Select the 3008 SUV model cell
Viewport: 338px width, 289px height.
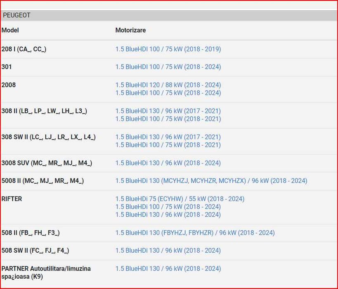coord(47,163)
